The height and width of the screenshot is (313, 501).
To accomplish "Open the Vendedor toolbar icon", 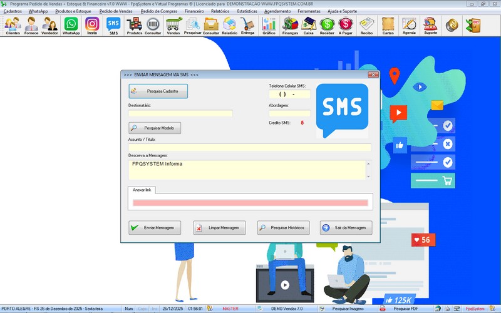I will click(49, 26).
